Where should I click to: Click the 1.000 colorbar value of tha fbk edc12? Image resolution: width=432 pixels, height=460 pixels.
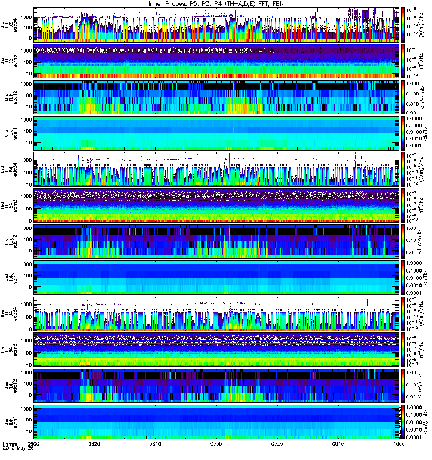click(412, 83)
